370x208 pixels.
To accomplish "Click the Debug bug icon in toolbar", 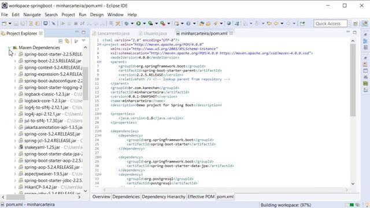I will tap(127, 24).
